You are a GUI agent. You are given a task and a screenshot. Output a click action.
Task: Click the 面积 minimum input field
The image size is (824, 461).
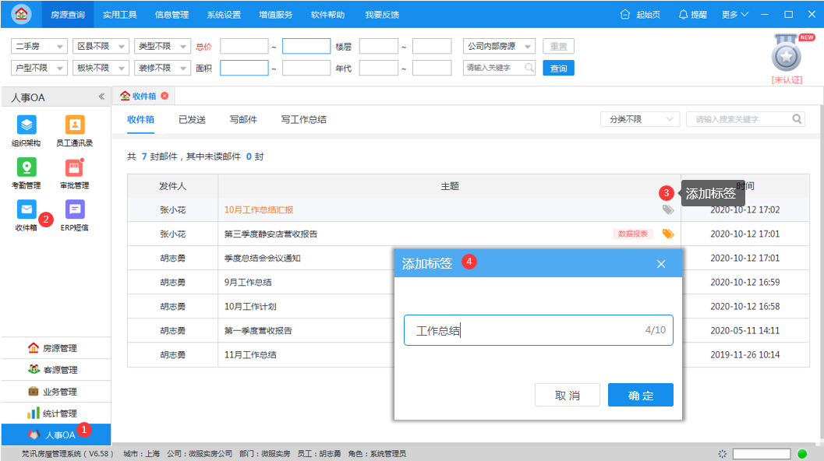(x=244, y=68)
